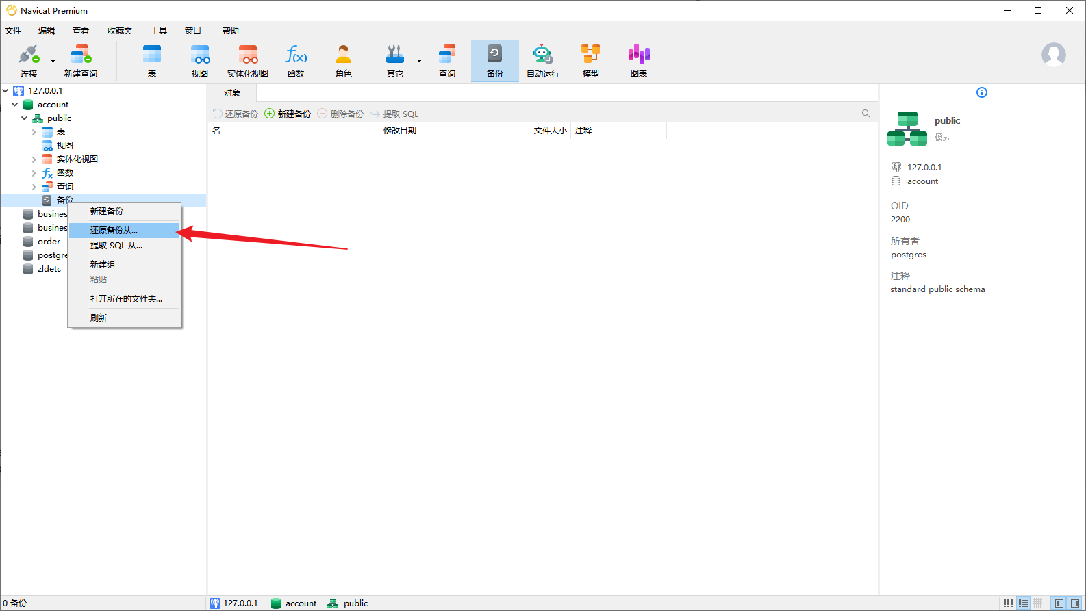The image size is (1086, 611).
Task: Sort by the 注释 column header
Action: 618,130
